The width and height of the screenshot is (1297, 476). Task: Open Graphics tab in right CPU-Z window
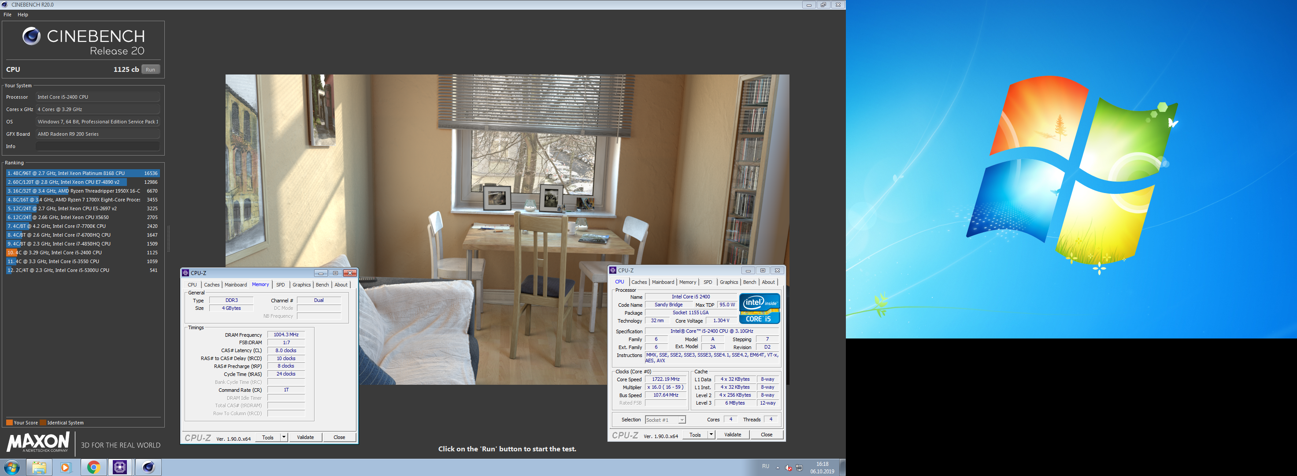coord(729,282)
